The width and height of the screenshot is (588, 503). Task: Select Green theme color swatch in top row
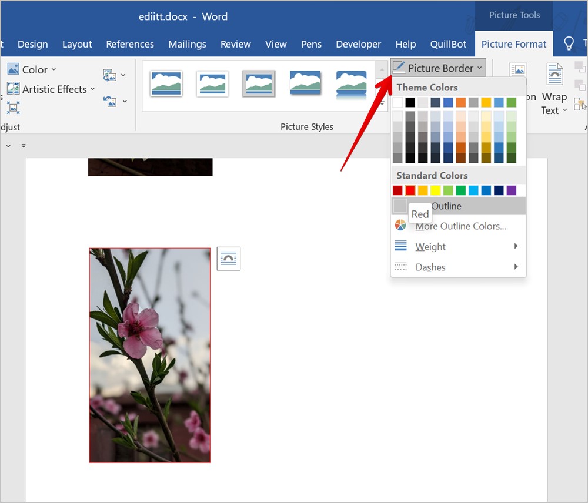tap(512, 102)
